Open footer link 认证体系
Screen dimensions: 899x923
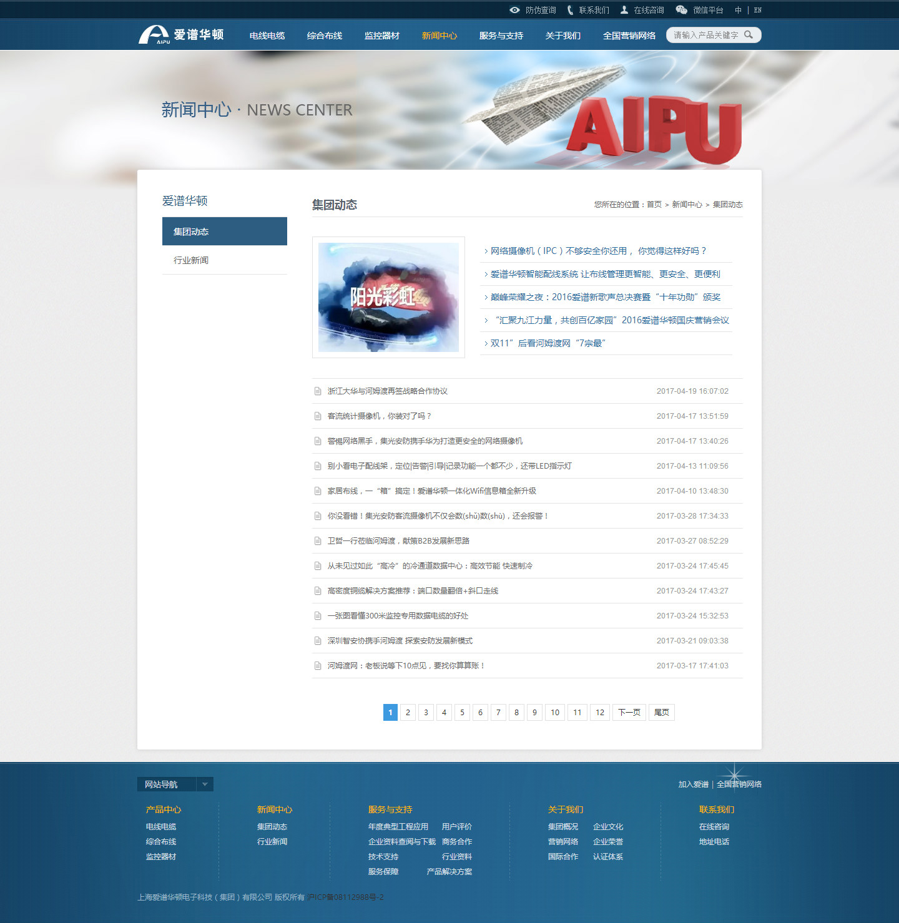[608, 857]
